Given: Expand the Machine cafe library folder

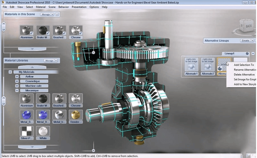Looking at the screenshot, I should click(17, 86).
